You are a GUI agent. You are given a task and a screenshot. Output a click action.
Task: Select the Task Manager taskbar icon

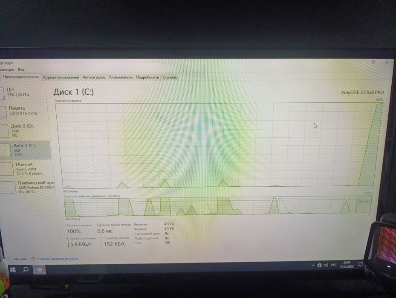(39, 270)
